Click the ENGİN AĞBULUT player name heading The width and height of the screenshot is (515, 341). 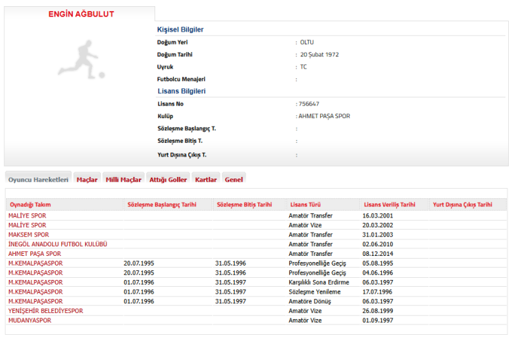pos(81,14)
